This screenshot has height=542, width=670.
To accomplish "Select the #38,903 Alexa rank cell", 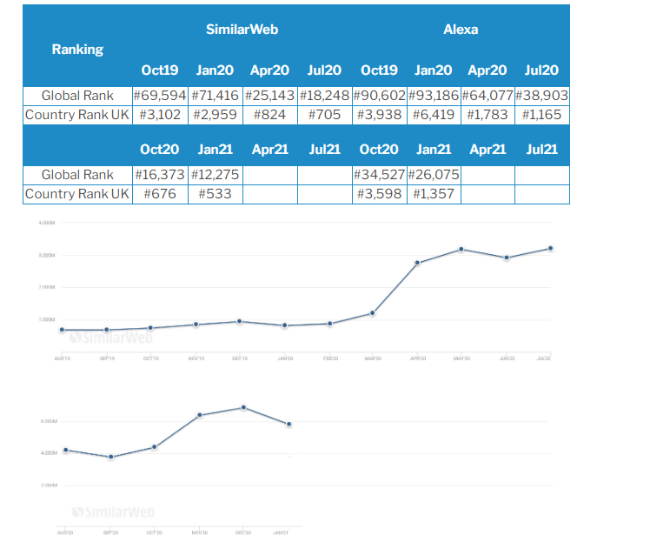I will (x=541, y=96).
